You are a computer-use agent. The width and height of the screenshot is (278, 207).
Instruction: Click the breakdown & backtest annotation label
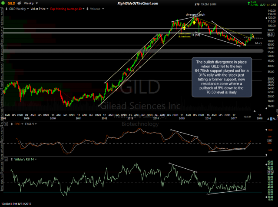pos(184,35)
